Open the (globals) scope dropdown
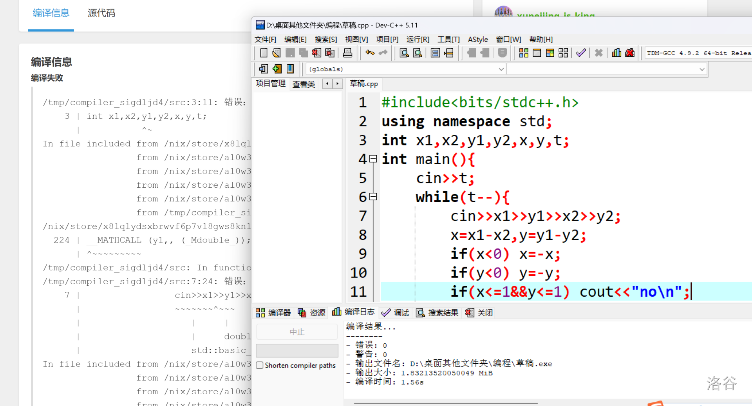The width and height of the screenshot is (752, 406). click(501, 69)
